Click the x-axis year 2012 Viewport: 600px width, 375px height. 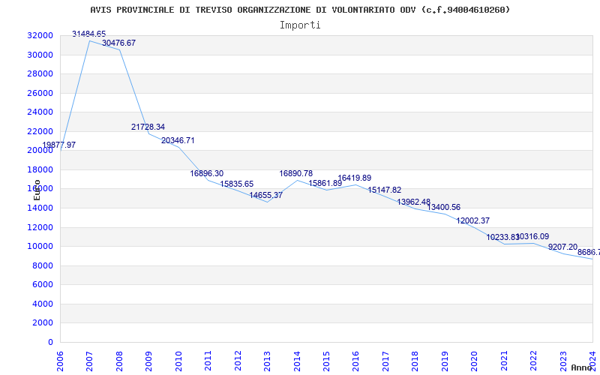click(238, 361)
